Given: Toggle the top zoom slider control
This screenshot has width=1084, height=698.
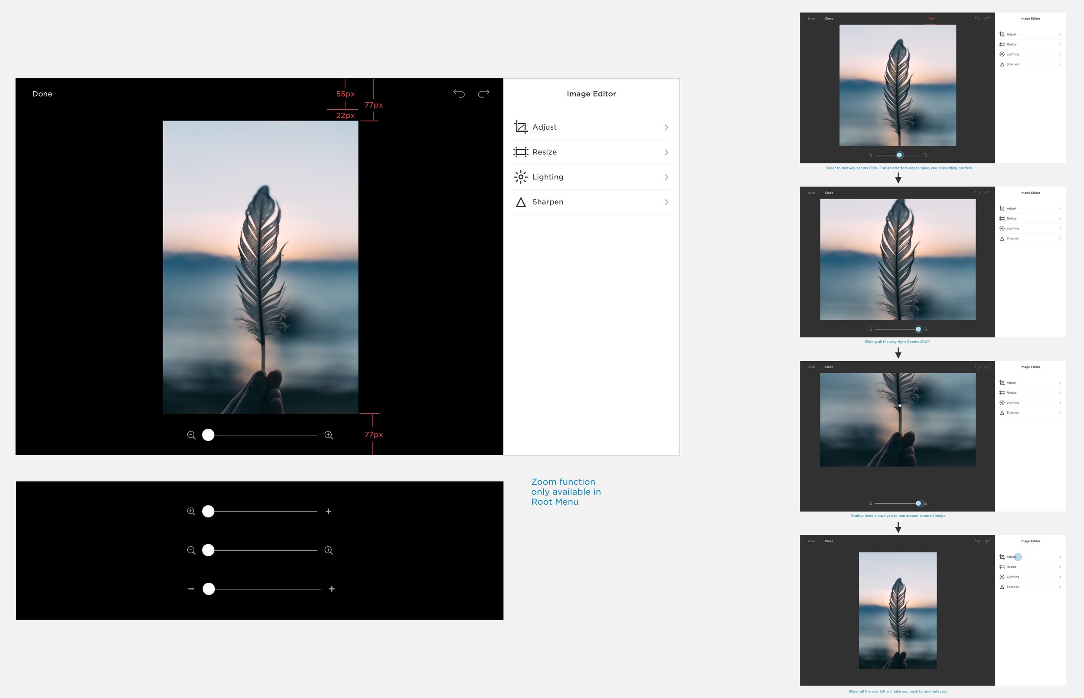Looking at the screenshot, I should [x=209, y=511].
